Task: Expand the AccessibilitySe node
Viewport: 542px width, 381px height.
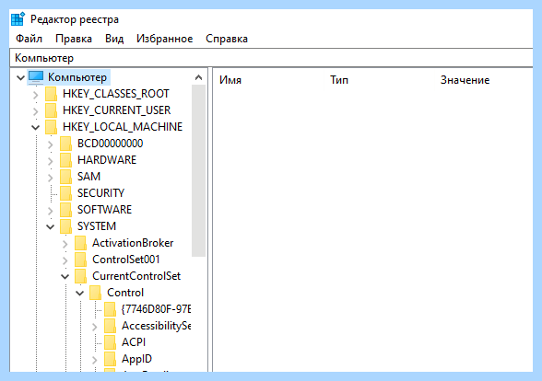Action: (94, 327)
